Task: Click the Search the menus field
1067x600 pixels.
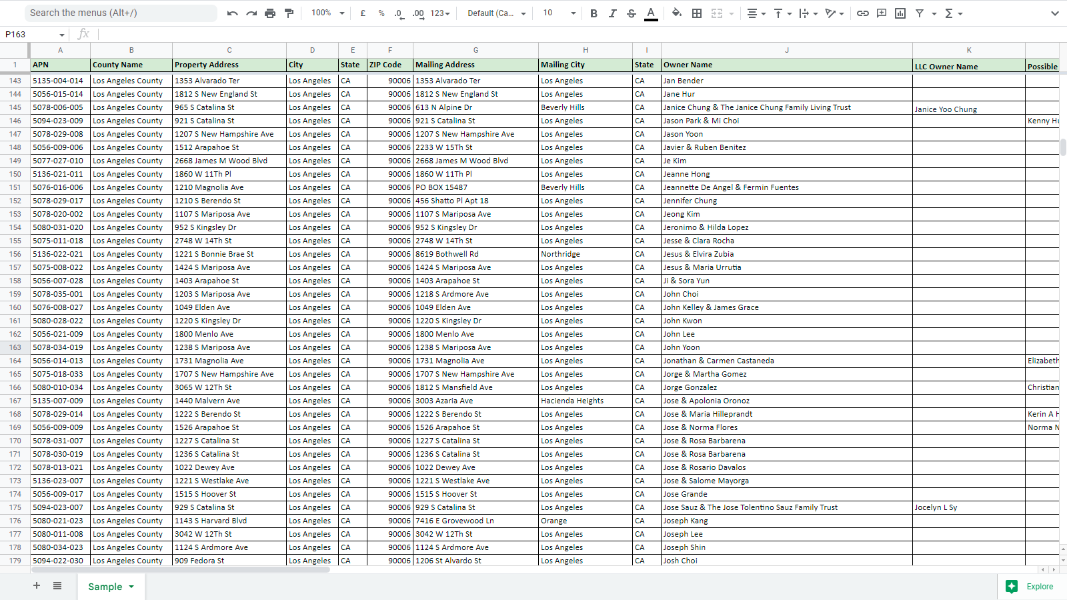Action: point(120,13)
